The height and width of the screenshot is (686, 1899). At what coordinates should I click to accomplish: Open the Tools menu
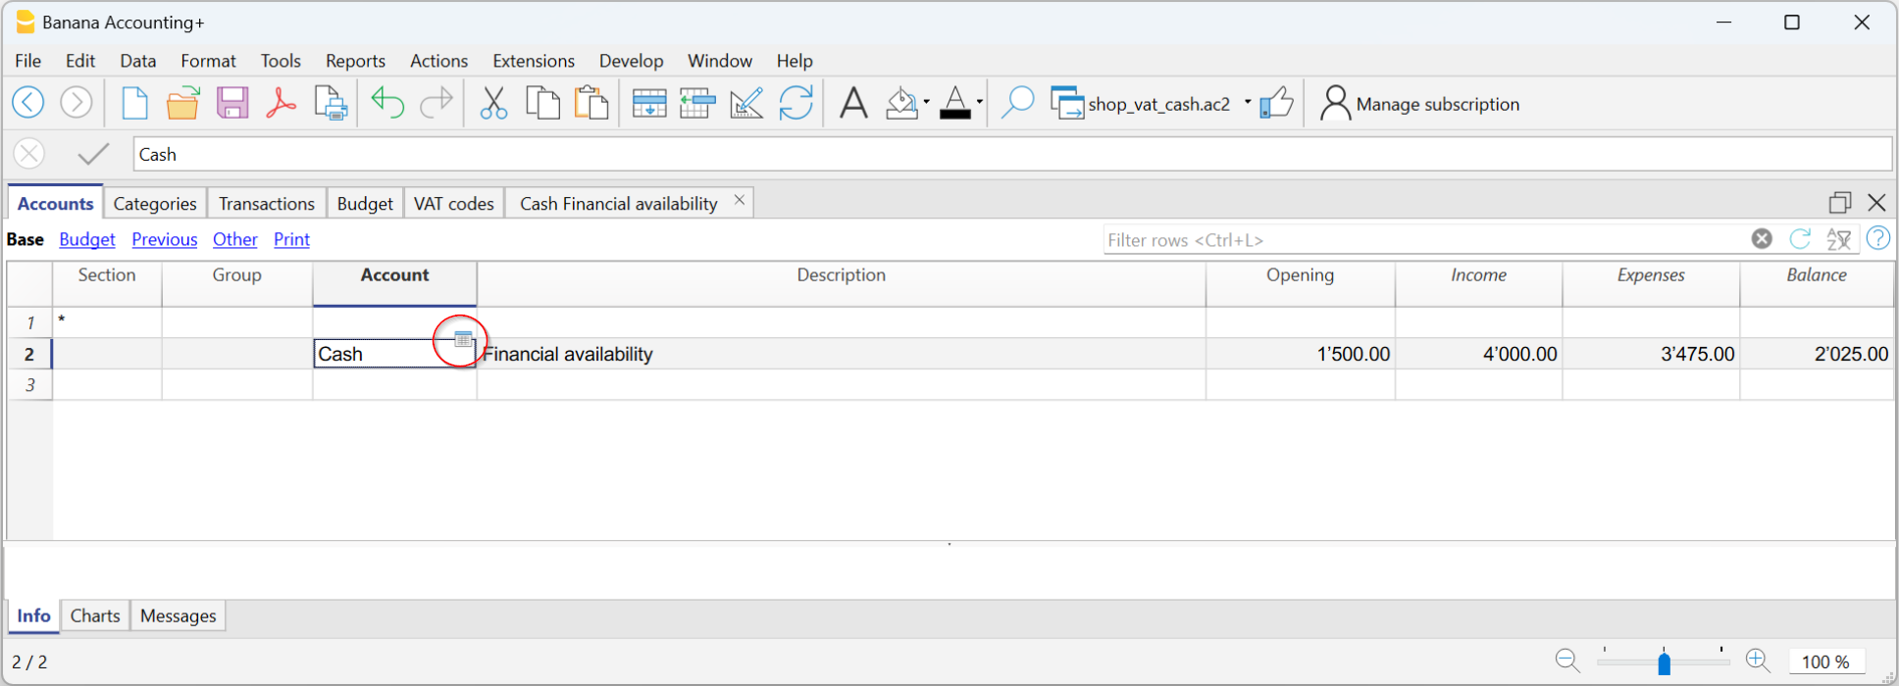coord(281,61)
